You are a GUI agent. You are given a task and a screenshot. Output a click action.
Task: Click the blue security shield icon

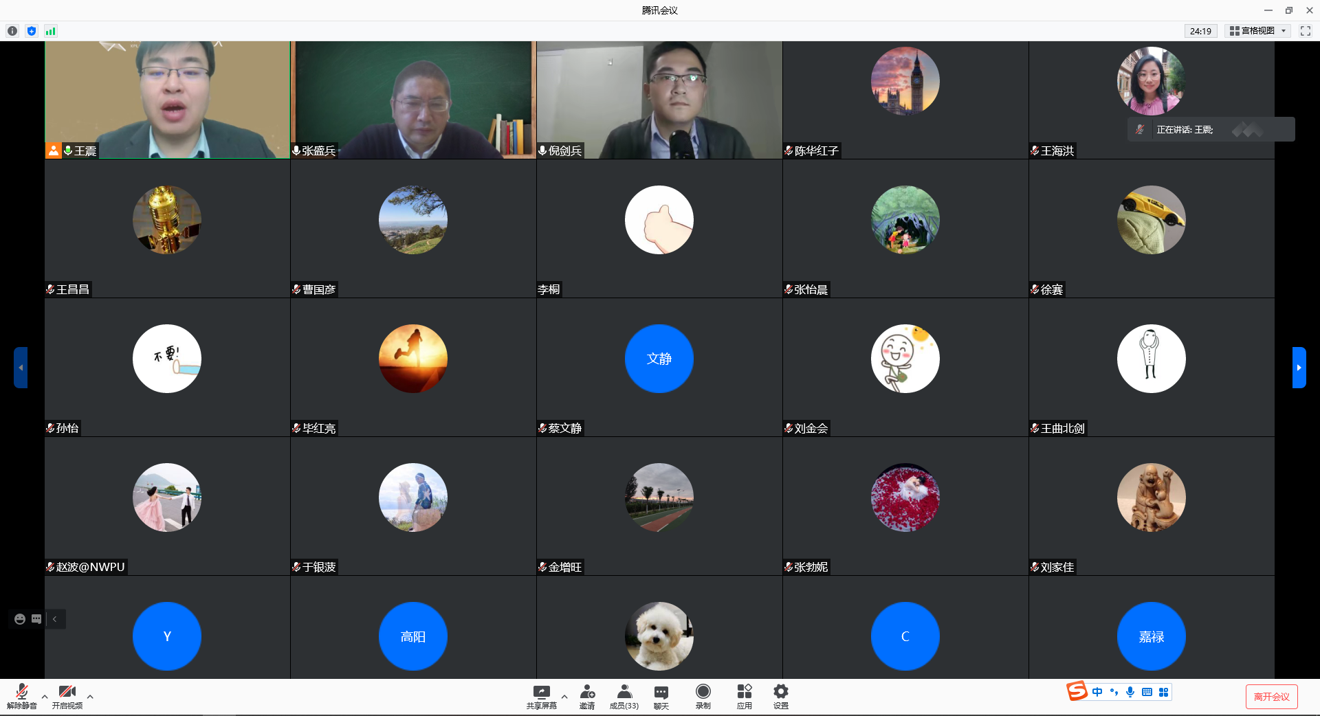click(x=32, y=31)
